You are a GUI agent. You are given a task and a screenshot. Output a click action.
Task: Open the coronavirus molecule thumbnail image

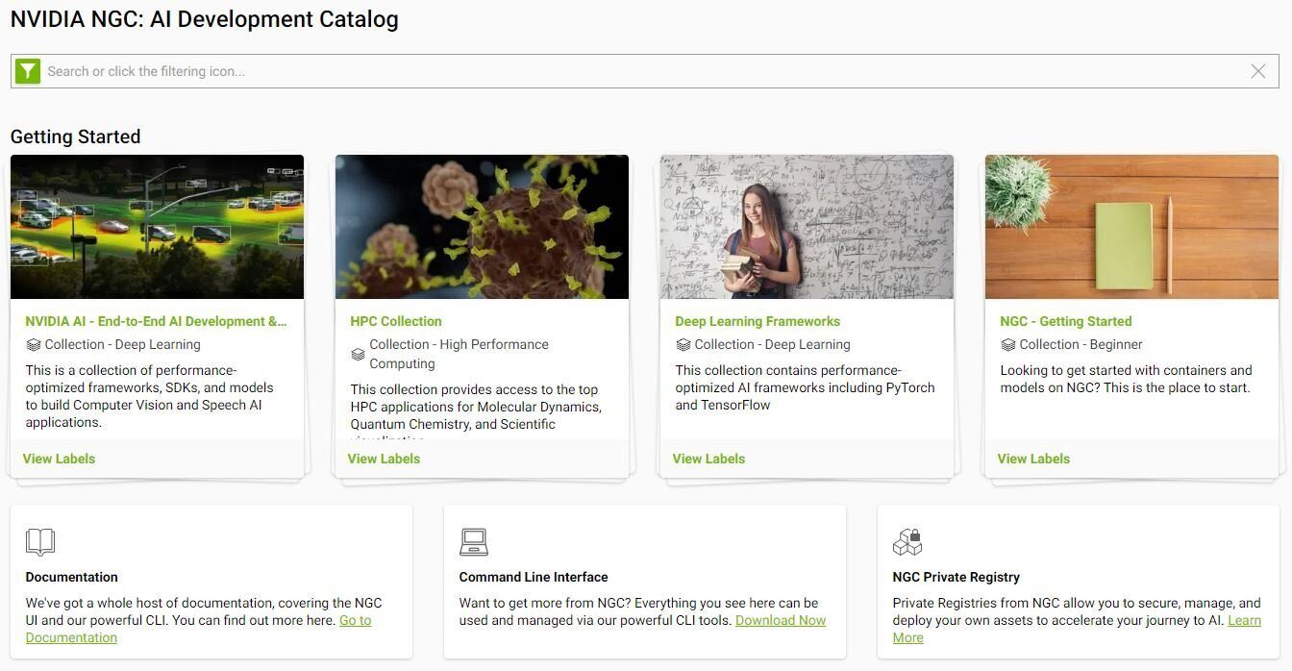coord(482,227)
